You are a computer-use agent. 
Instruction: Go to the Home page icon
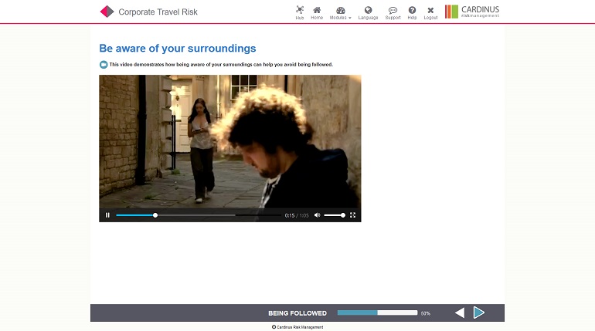(x=317, y=12)
